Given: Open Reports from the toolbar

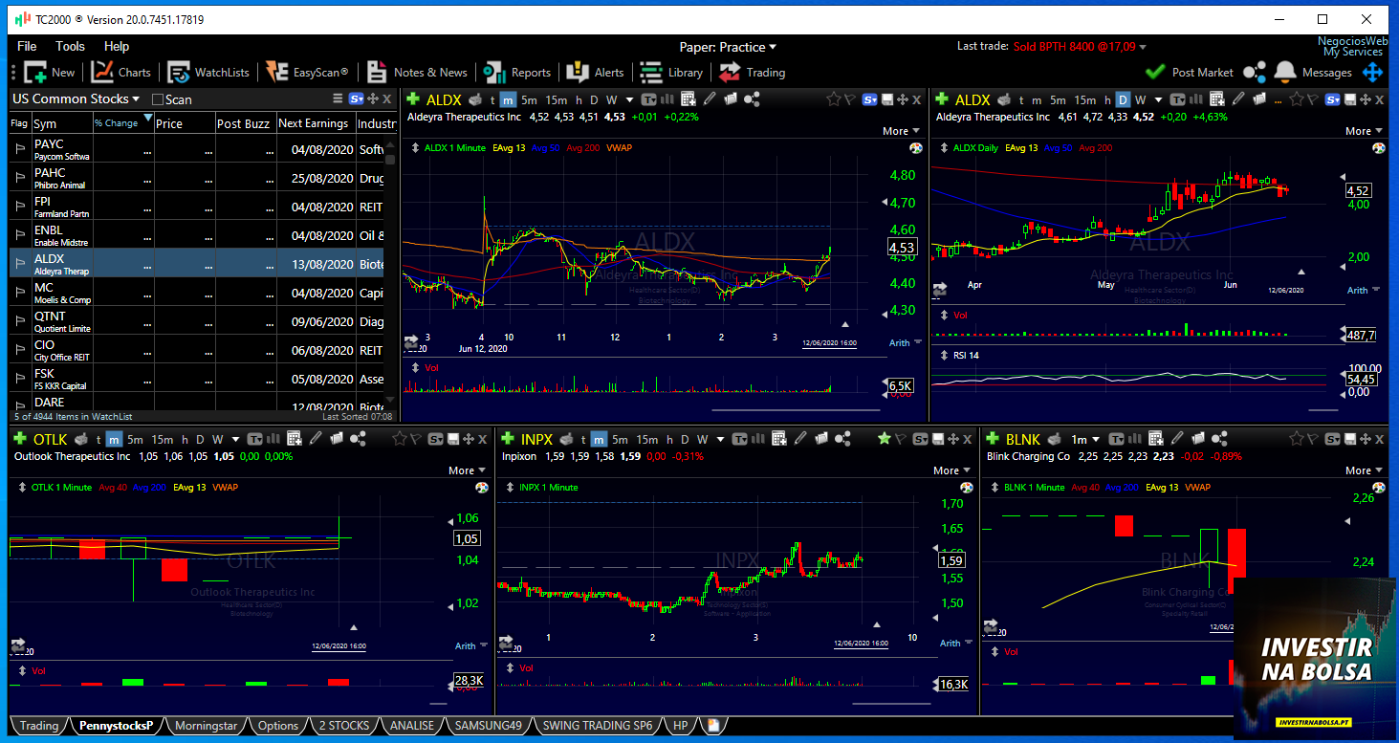Looking at the screenshot, I should 517,72.
